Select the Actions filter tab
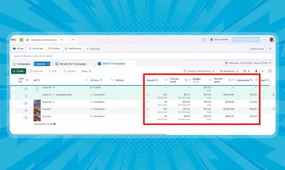 (54, 48)
